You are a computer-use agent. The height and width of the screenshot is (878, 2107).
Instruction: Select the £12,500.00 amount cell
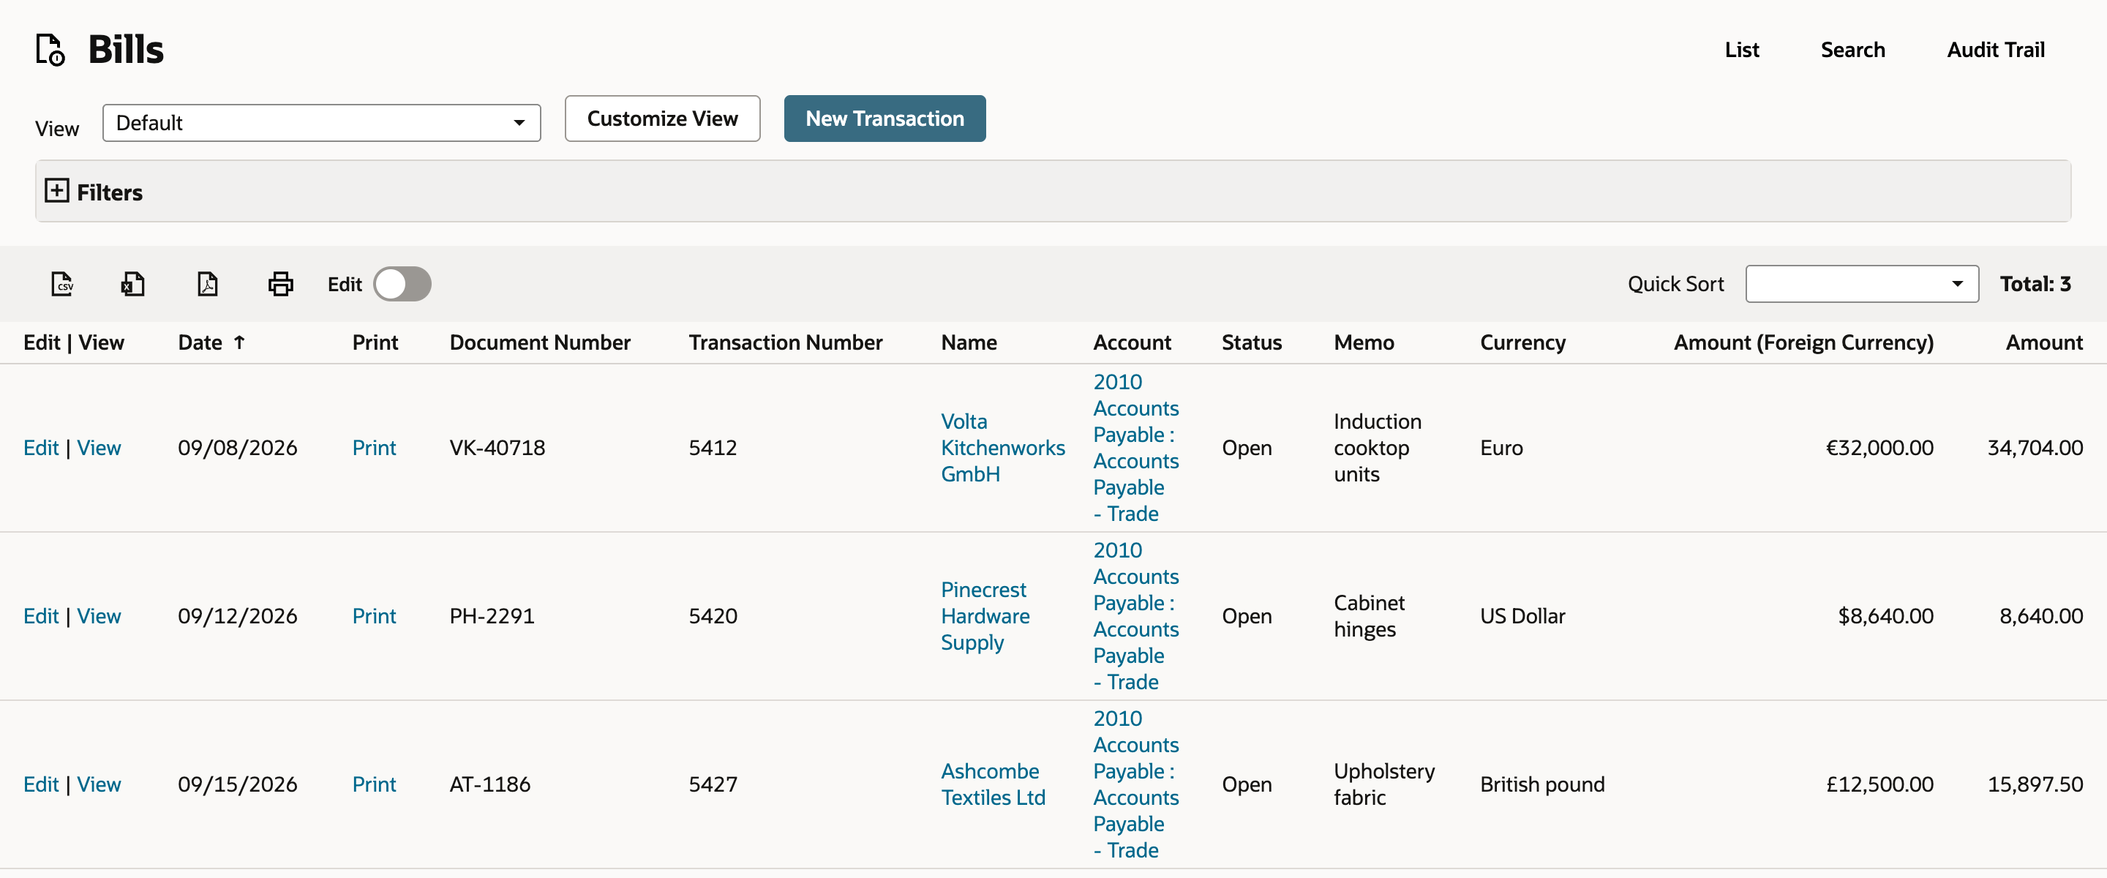click(1879, 784)
